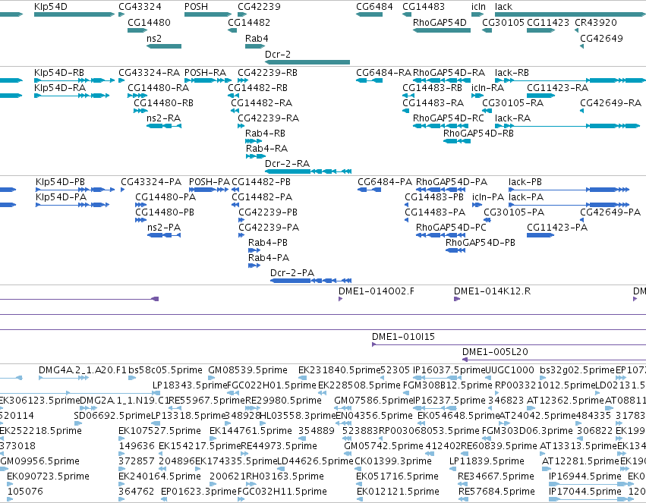Open the lack-PB protein feature
646x503 pixels.
pyautogui.click(x=569, y=190)
